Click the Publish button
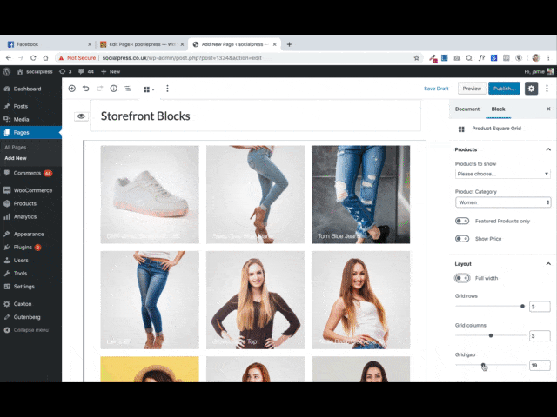557x417 pixels. (504, 89)
